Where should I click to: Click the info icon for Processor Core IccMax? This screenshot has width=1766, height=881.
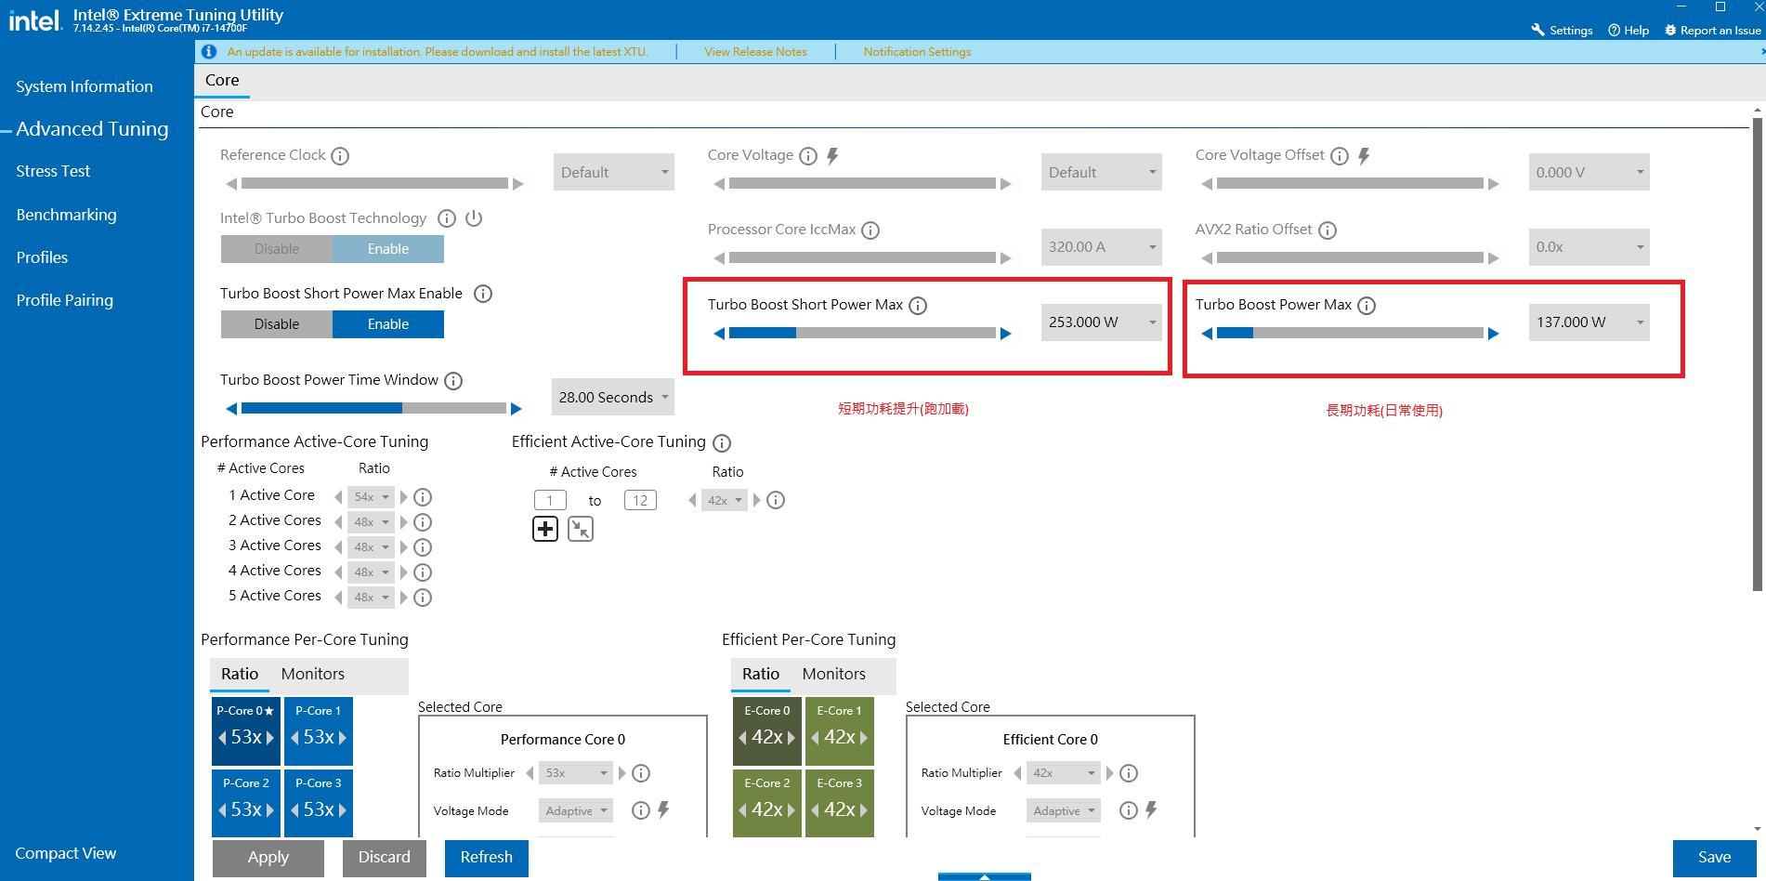[x=870, y=230]
